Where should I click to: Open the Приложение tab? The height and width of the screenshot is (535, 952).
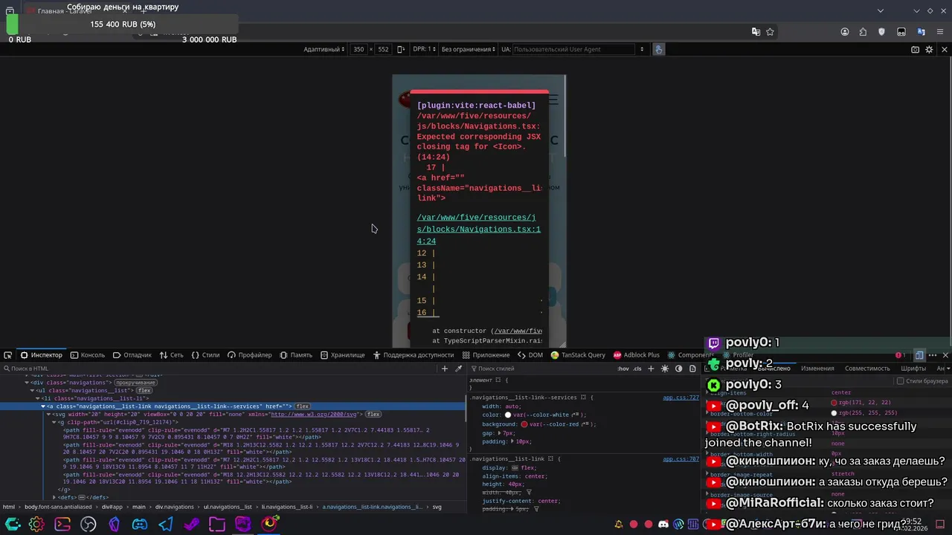pyautogui.click(x=486, y=355)
